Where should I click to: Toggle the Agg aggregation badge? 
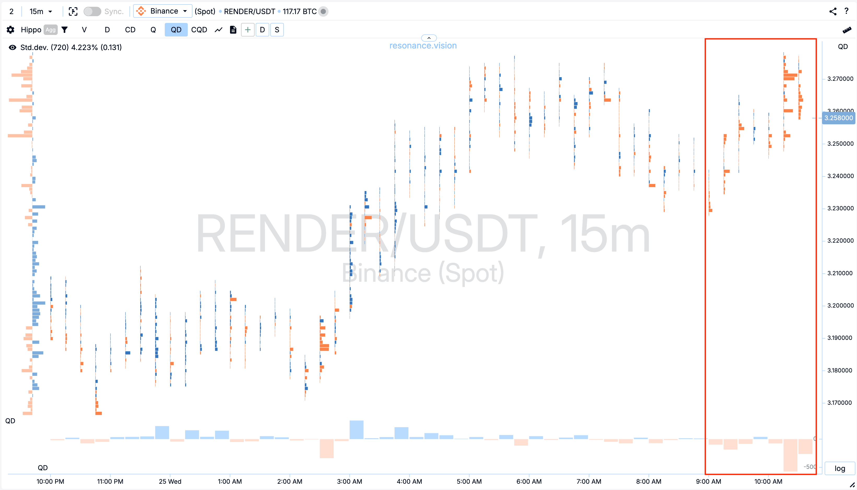[x=51, y=30]
